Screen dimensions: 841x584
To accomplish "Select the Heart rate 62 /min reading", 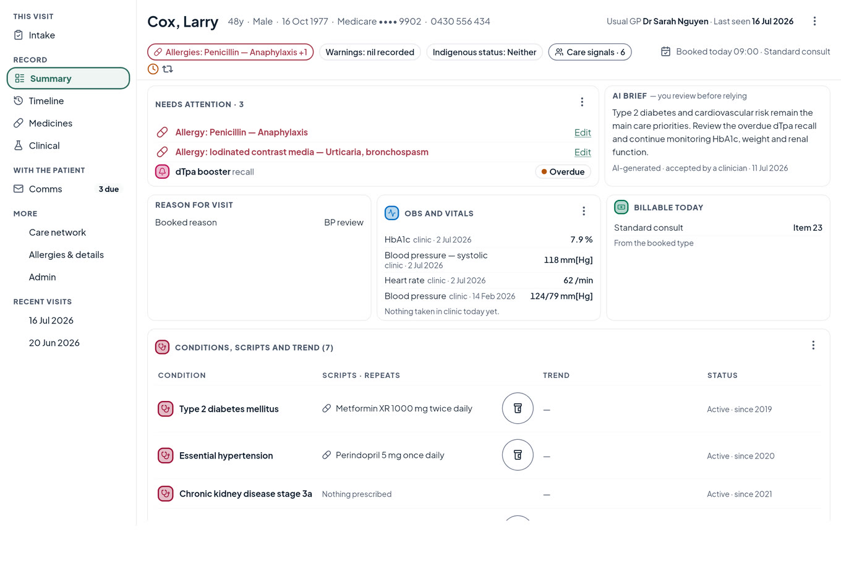I will pyautogui.click(x=489, y=280).
